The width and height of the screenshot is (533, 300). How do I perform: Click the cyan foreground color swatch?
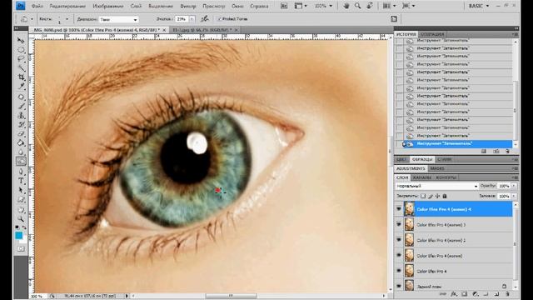(x=19, y=235)
